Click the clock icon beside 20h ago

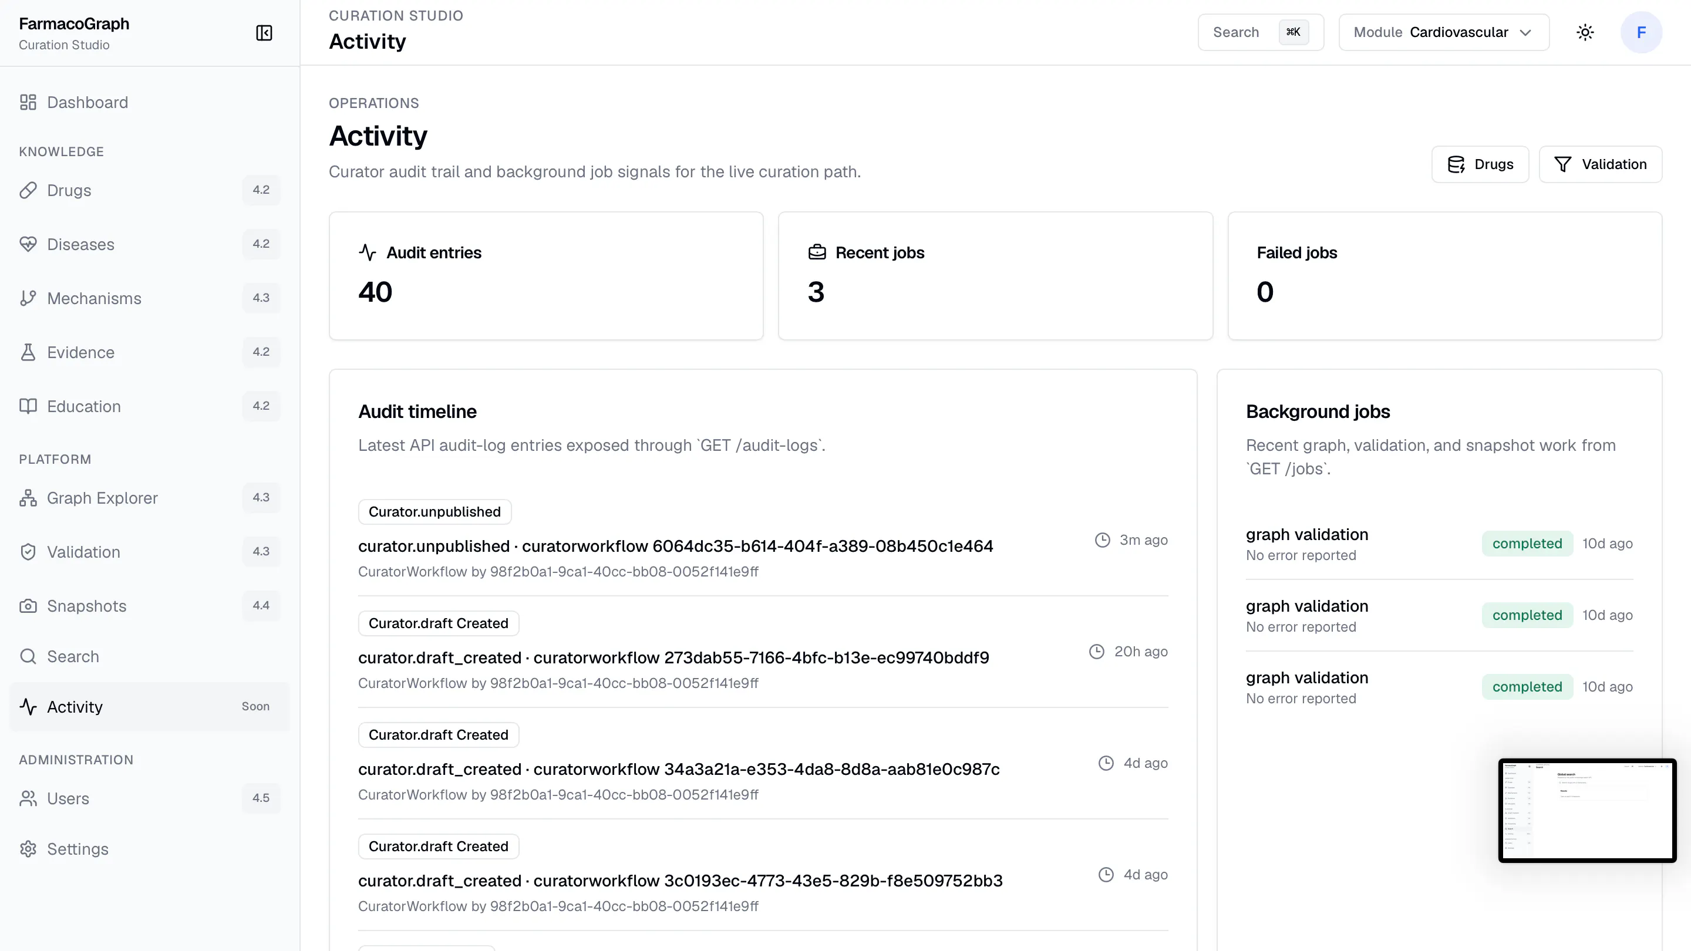pos(1096,652)
